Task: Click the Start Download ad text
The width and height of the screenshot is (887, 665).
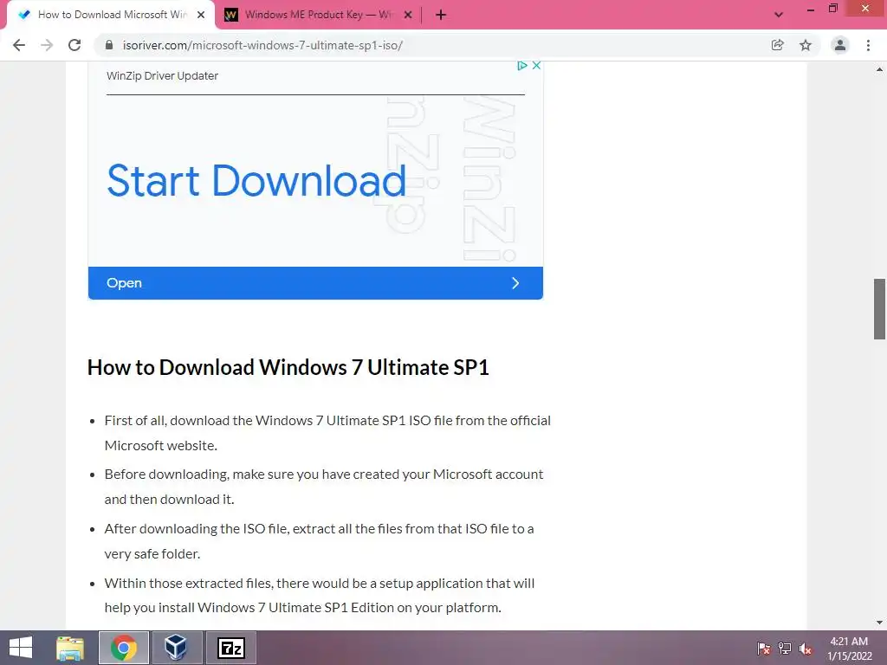Action: click(x=256, y=181)
